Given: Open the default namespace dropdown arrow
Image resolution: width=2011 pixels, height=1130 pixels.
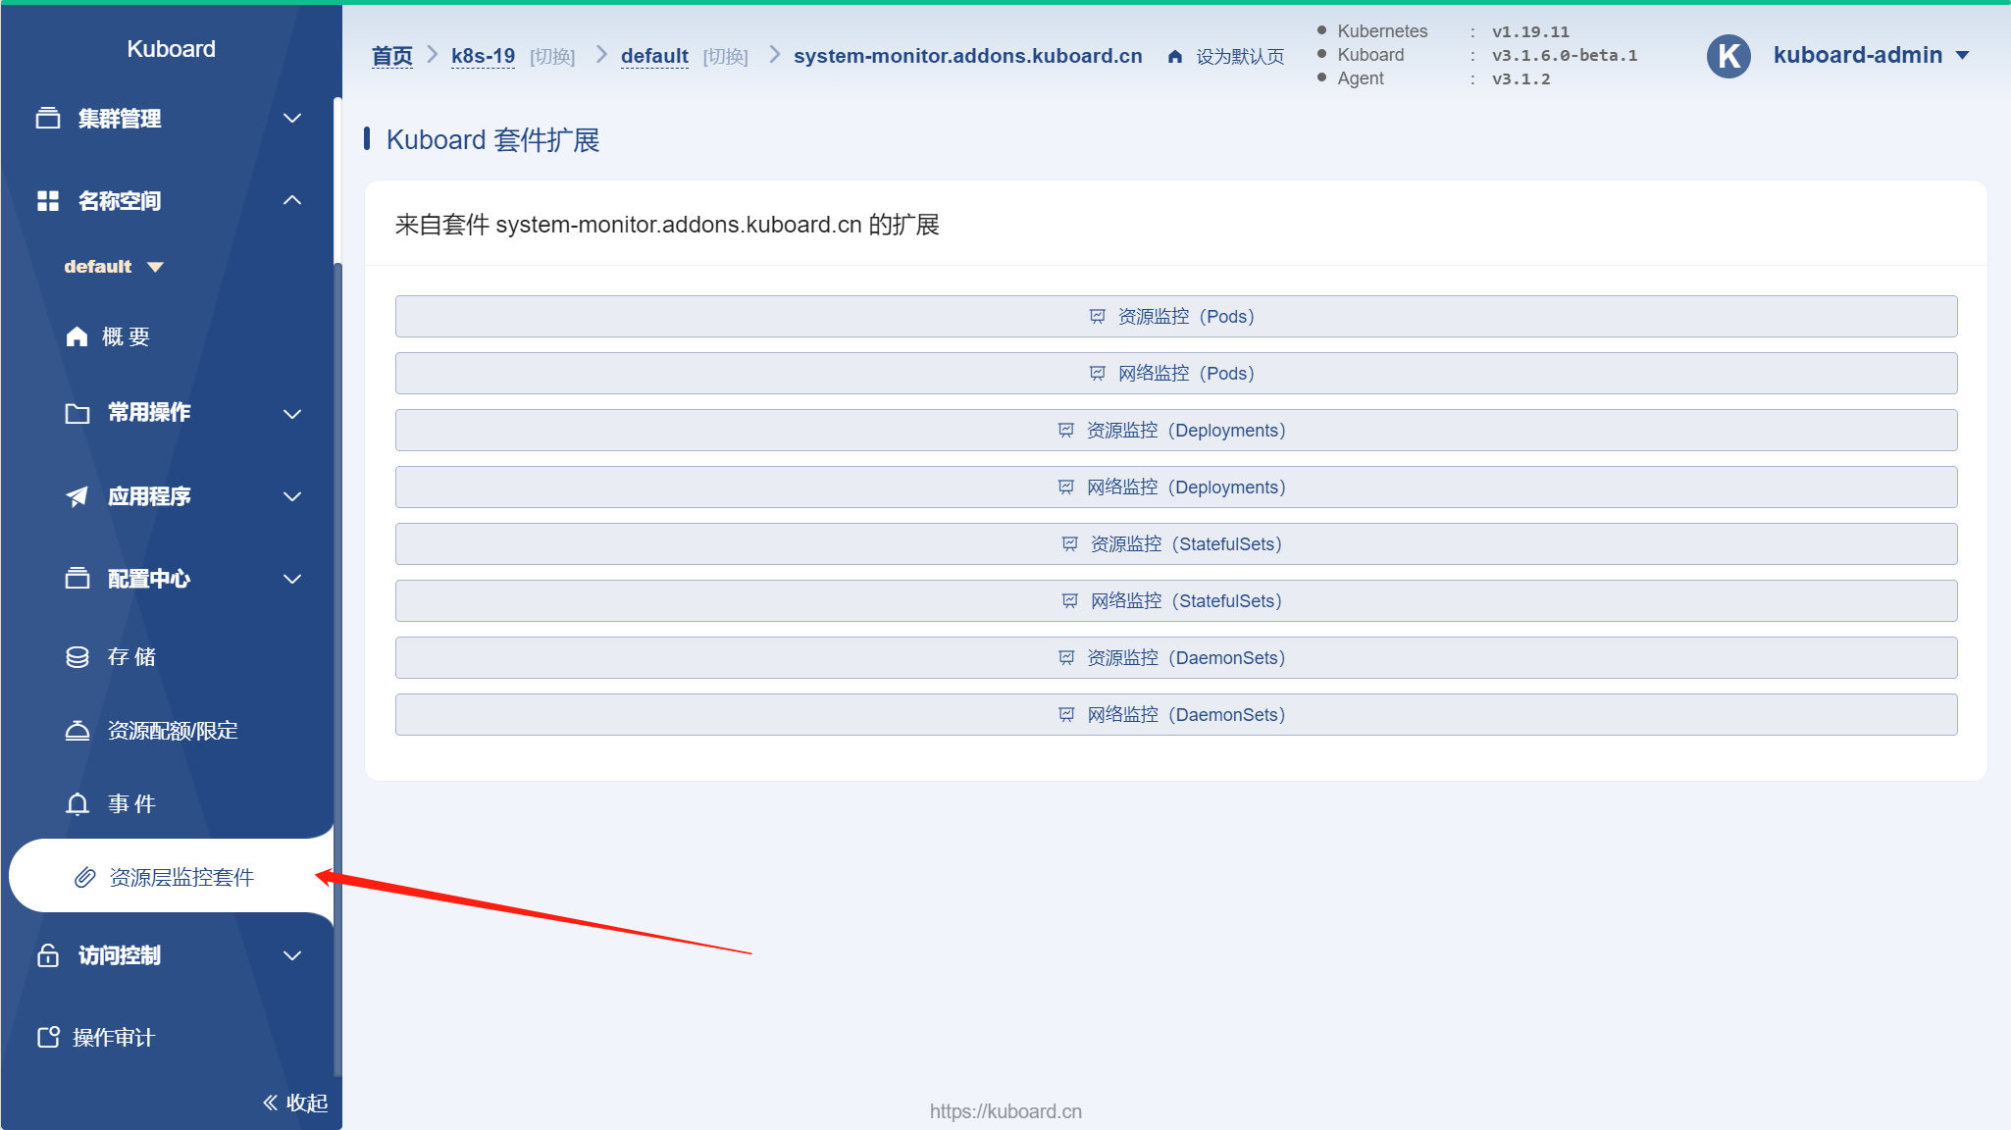Looking at the screenshot, I should (x=155, y=267).
